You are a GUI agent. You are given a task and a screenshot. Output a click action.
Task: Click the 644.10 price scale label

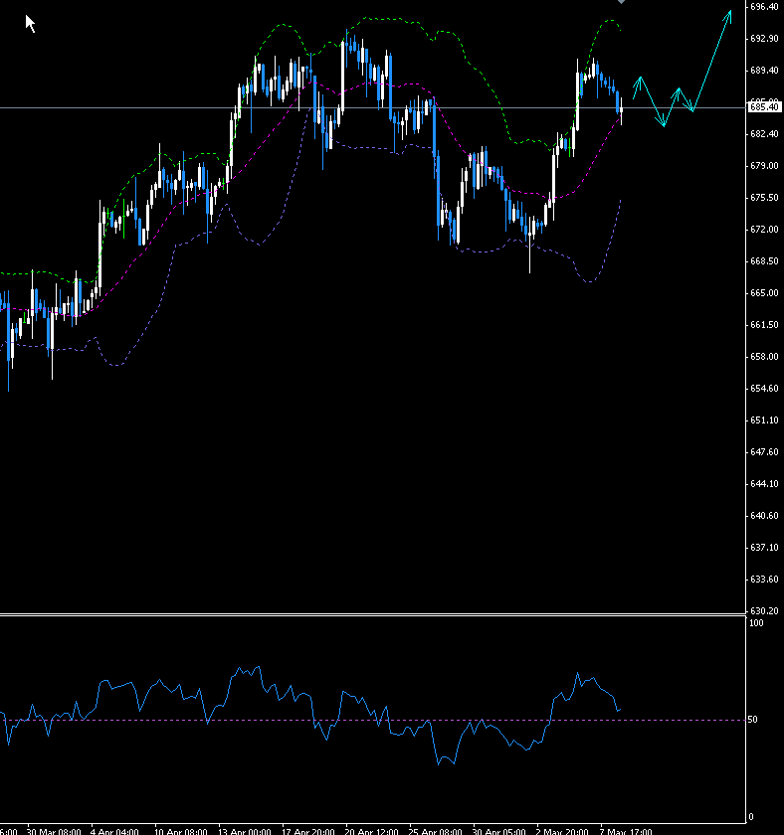pos(764,484)
